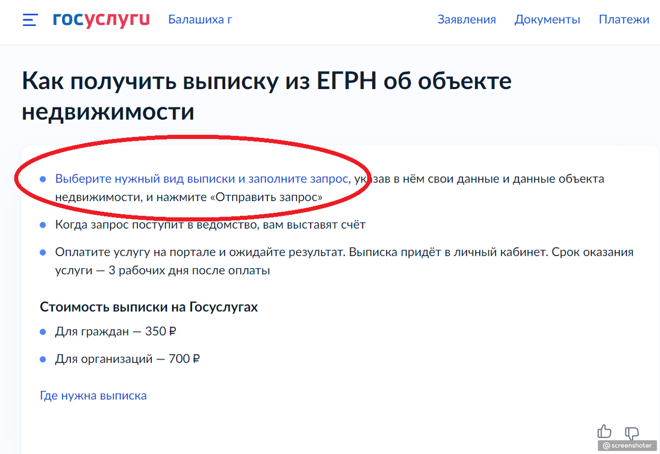Click the page heading about выписку из ЕГРН
This screenshot has height=454, width=660.
click(267, 96)
